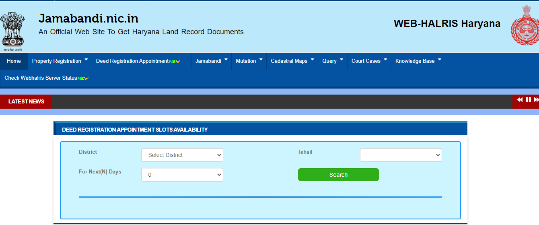The image size is (539, 225).
Task: Click the Haryana government red emblem
Action: pos(524,26)
